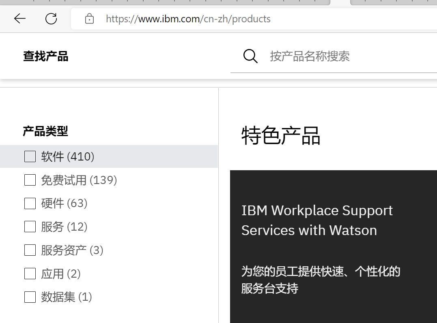Image resolution: width=437 pixels, height=323 pixels.
Task: Click the browser back arrow
Action: click(19, 19)
